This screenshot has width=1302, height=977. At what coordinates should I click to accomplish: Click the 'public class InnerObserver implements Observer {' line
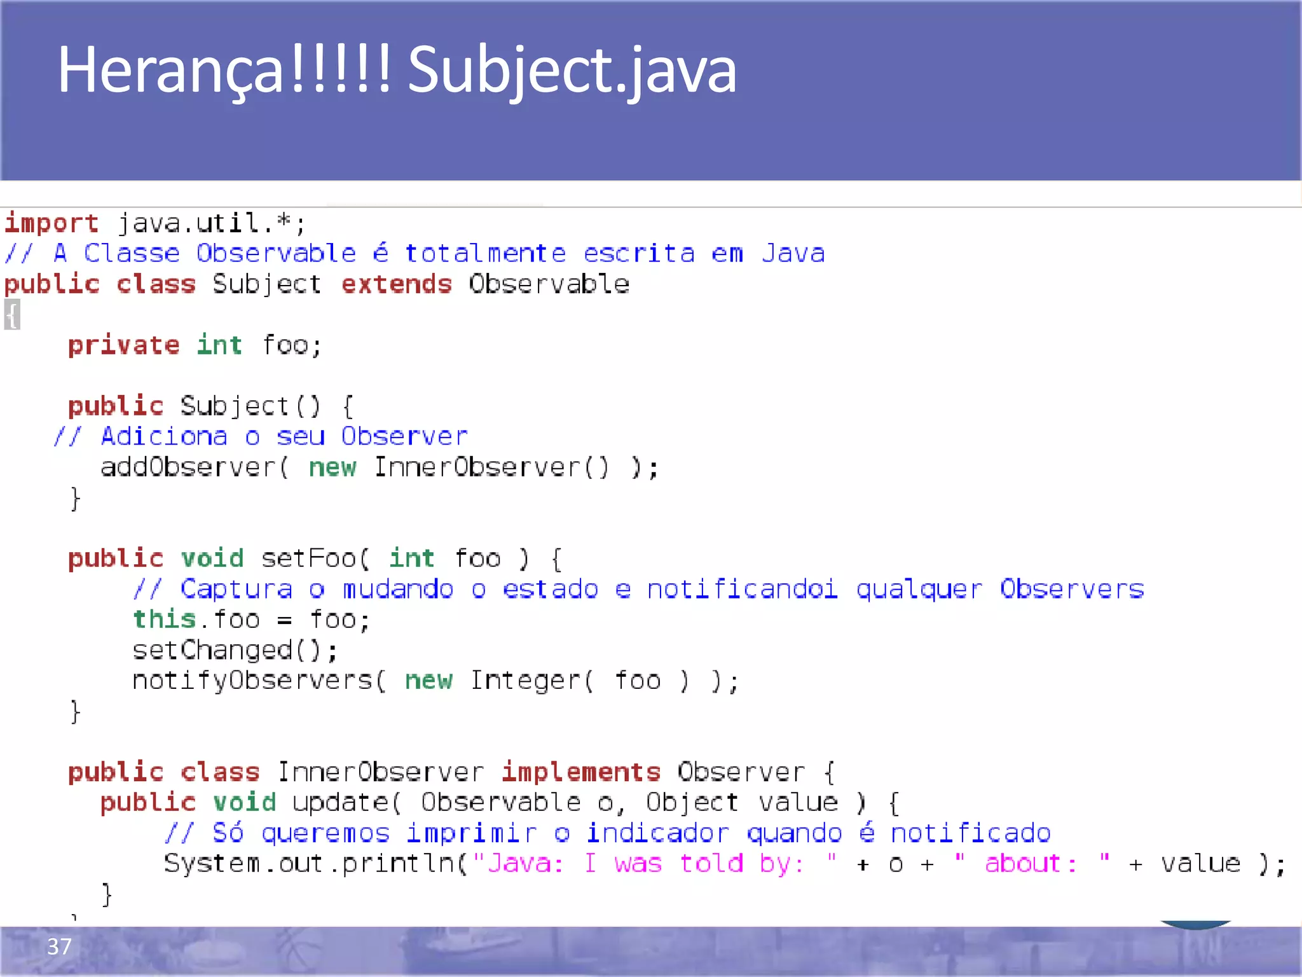point(452,772)
